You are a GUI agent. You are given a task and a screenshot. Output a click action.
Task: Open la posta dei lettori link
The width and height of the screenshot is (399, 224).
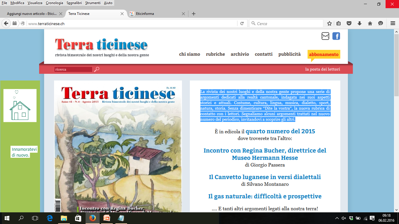pos(322,69)
